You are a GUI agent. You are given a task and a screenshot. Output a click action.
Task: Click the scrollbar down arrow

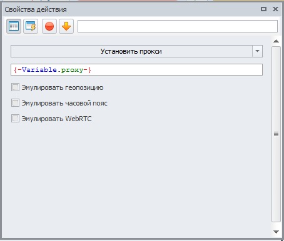(x=276, y=232)
